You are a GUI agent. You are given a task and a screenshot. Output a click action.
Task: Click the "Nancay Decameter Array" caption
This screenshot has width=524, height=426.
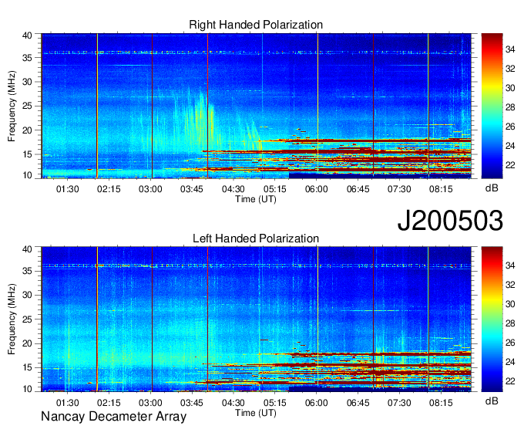click(x=113, y=416)
